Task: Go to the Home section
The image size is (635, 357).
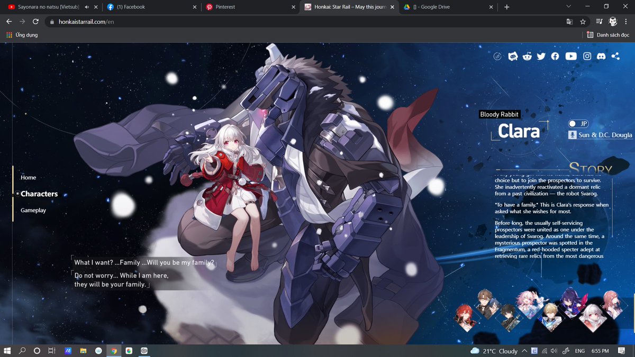Action: pyautogui.click(x=28, y=177)
